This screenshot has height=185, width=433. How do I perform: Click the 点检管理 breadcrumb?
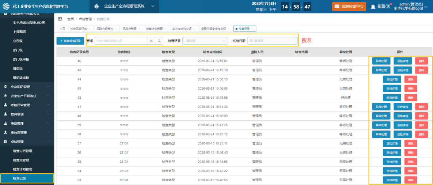coord(85,19)
